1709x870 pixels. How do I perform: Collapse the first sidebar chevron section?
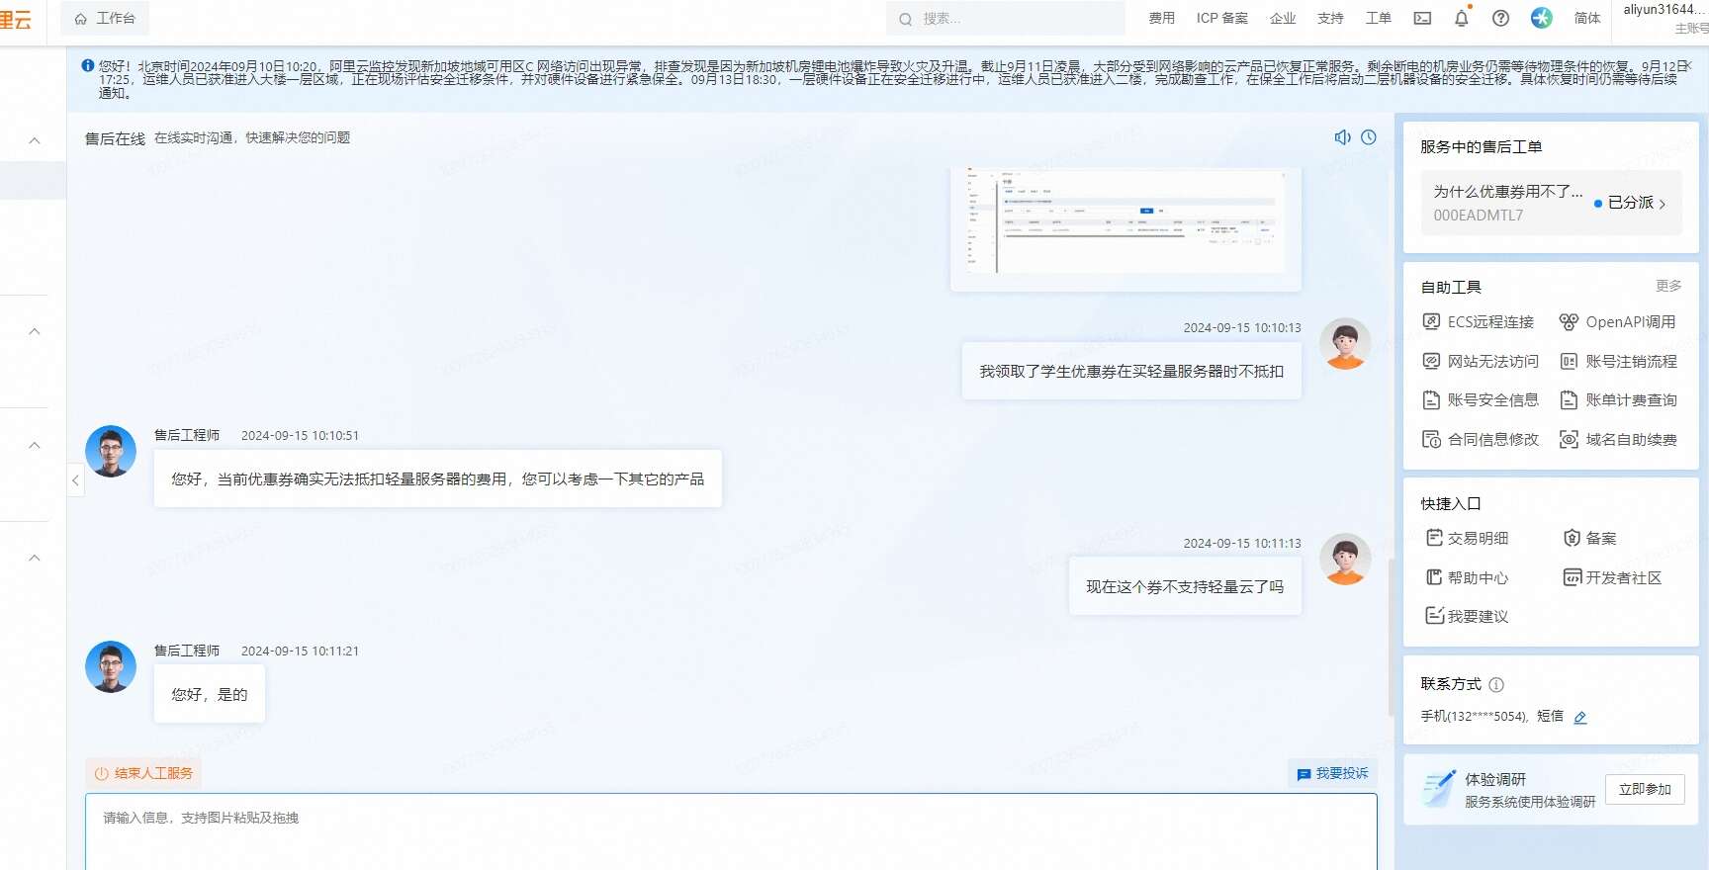click(35, 140)
